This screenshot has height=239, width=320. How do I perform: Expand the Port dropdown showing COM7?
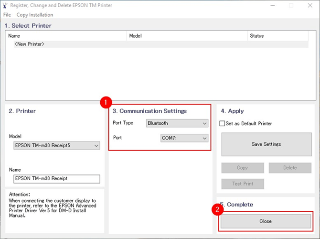184,138
